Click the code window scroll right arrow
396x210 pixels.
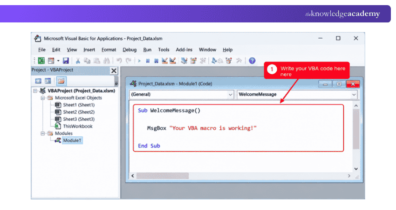(349, 176)
